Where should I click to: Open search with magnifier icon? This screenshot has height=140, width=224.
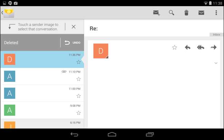click(171, 13)
